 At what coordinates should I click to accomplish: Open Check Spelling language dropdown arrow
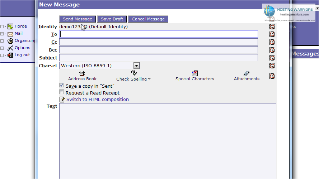[149, 79]
